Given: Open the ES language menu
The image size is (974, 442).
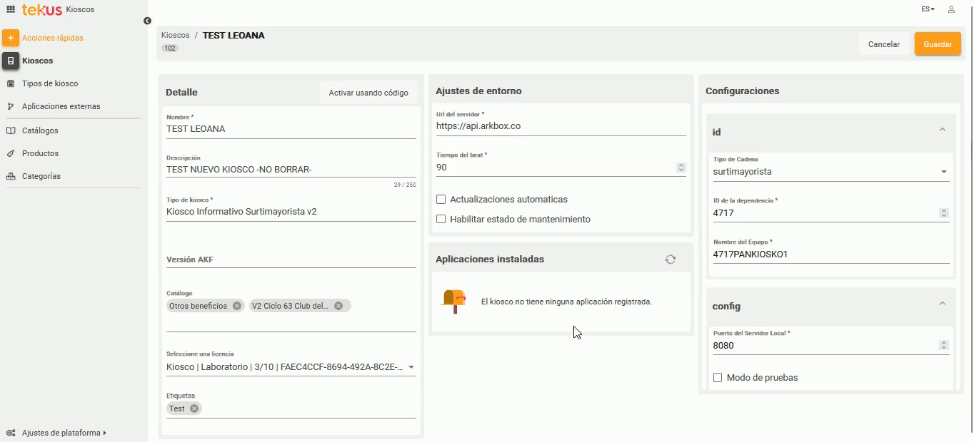Looking at the screenshot, I should coord(927,9).
